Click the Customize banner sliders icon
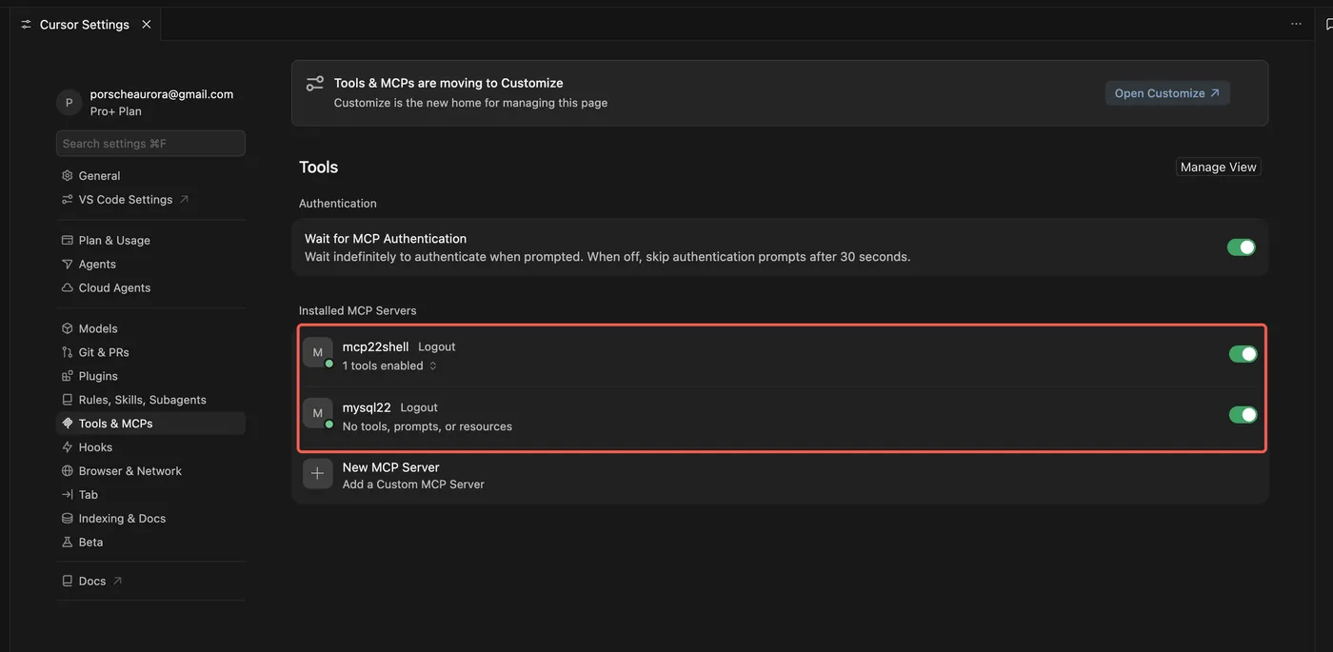The image size is (1333, 652). (x=314, y=84)
